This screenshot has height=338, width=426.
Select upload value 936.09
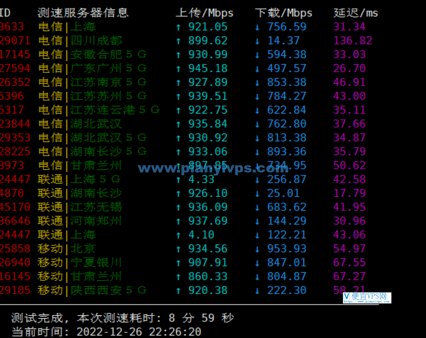coord(208,207)
